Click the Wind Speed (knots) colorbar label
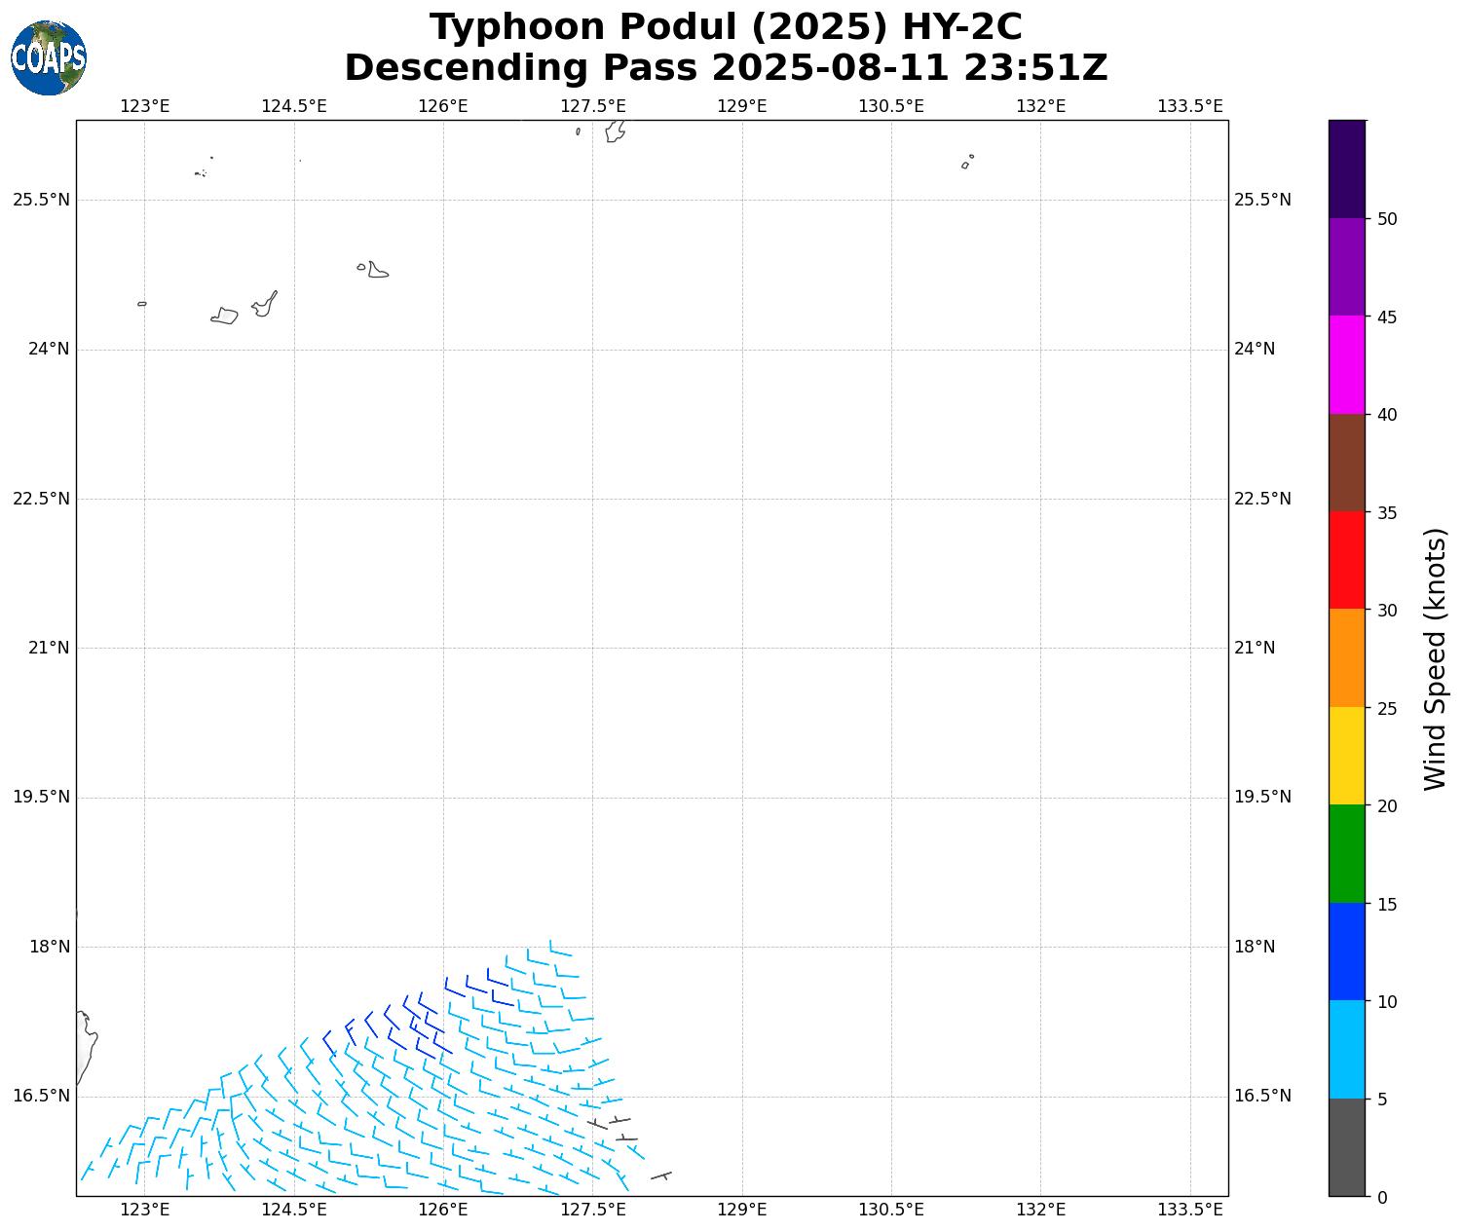The image size is (1463, 1231). [1435, 658]
